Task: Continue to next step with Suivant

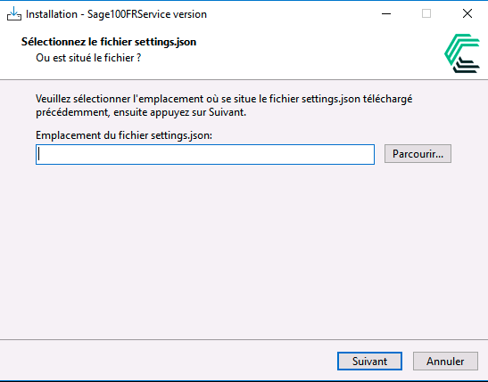Action: tap(369, 361)
